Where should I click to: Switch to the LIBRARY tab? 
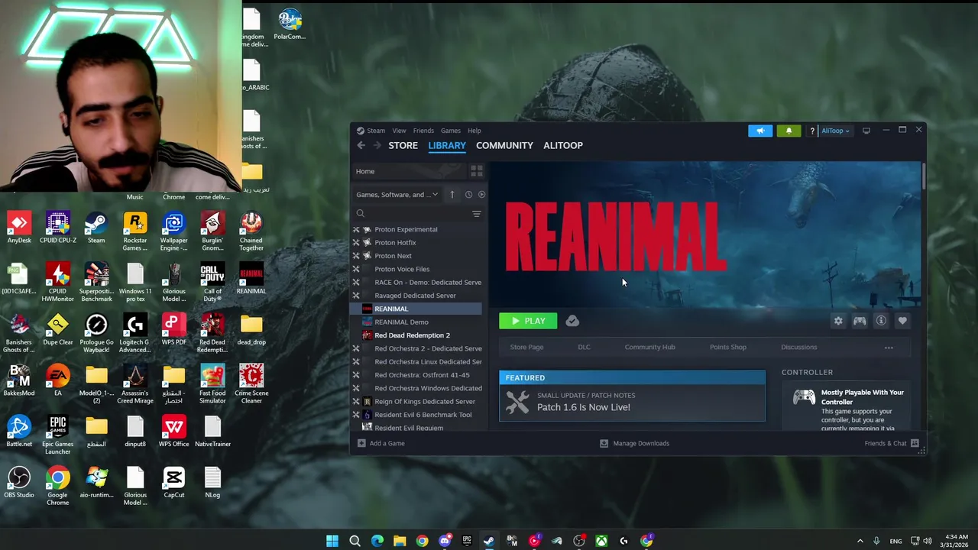[x=447, y=145]
